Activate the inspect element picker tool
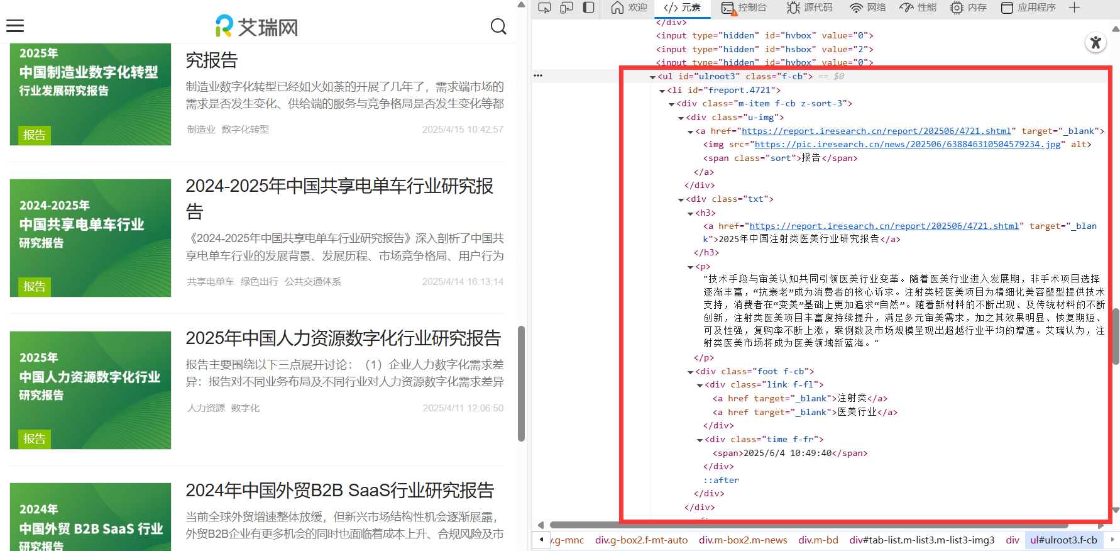 coord(545,8)
